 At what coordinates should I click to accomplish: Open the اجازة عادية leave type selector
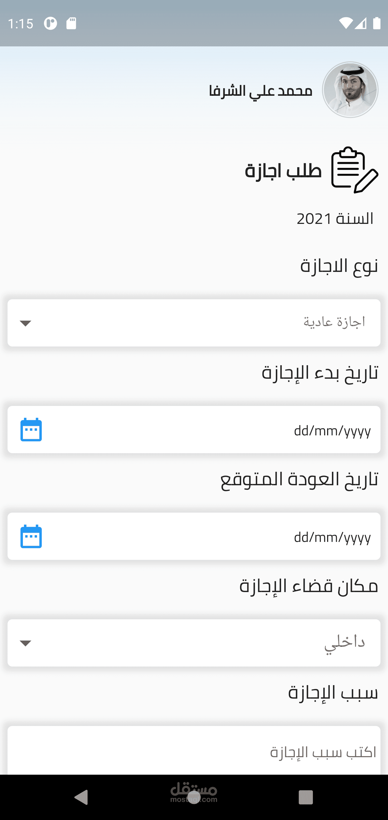point(194,323)
